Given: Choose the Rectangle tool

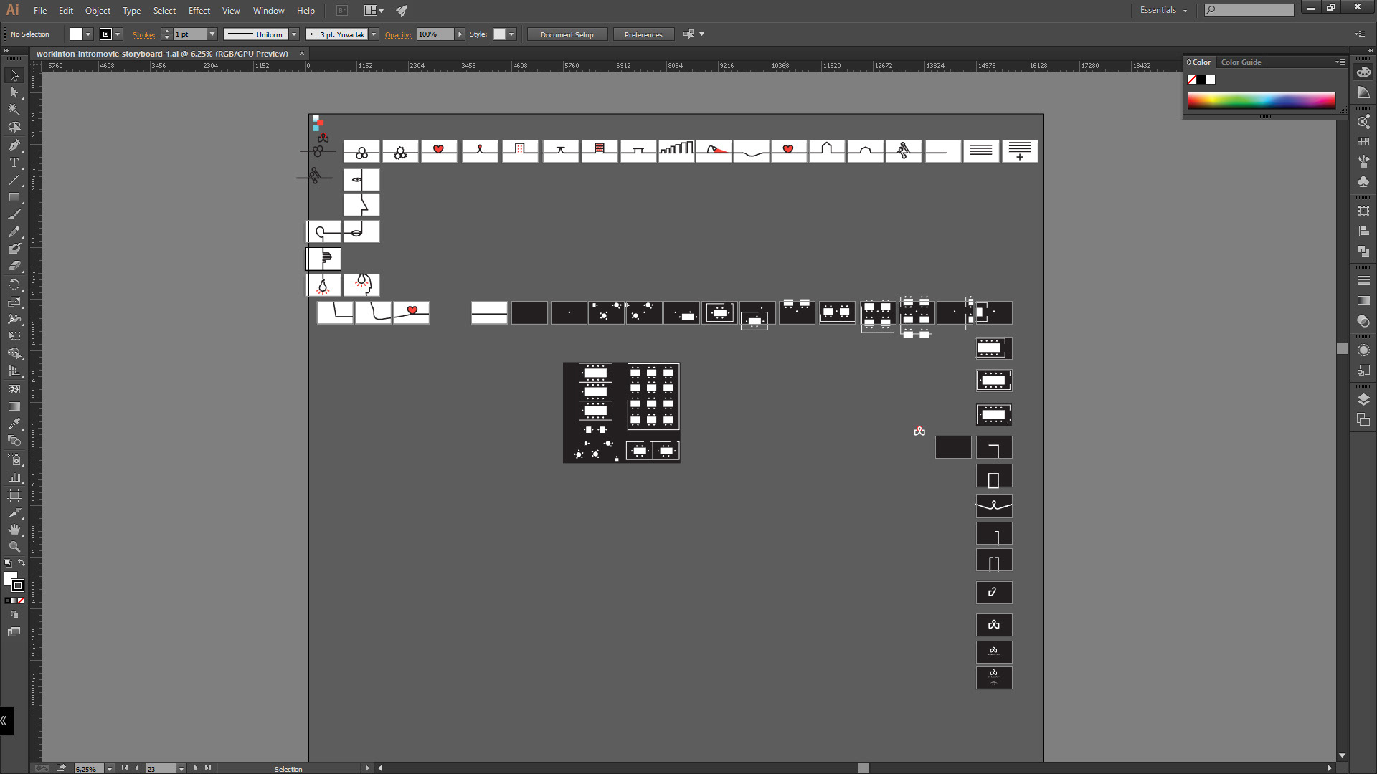Looking at the screenshot, I should tap(14, 197).
